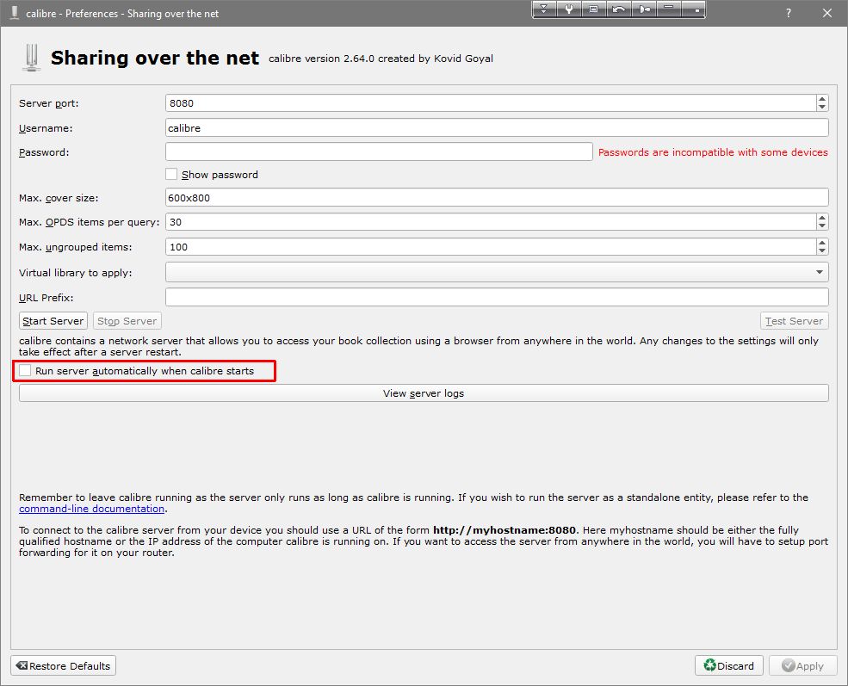Click the red password incompatibility warning text
Image resolution: width=848 pixels, height=686 pixels.
point(713,152)
